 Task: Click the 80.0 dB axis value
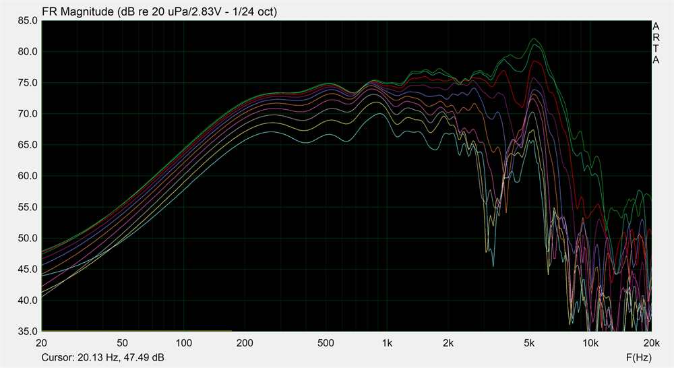point(28,52)
